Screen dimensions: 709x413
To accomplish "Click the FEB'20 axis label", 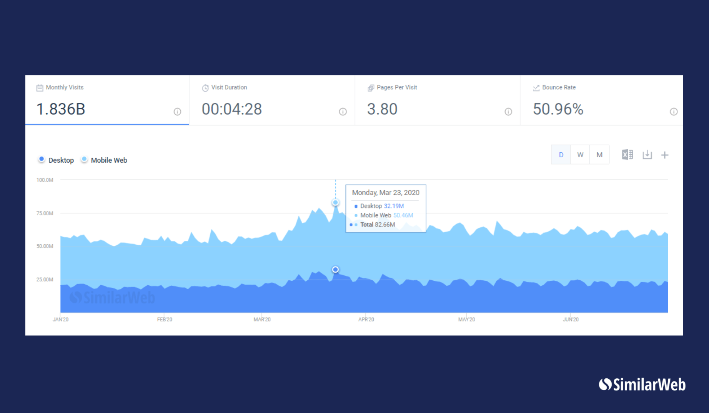I will 165,320.
